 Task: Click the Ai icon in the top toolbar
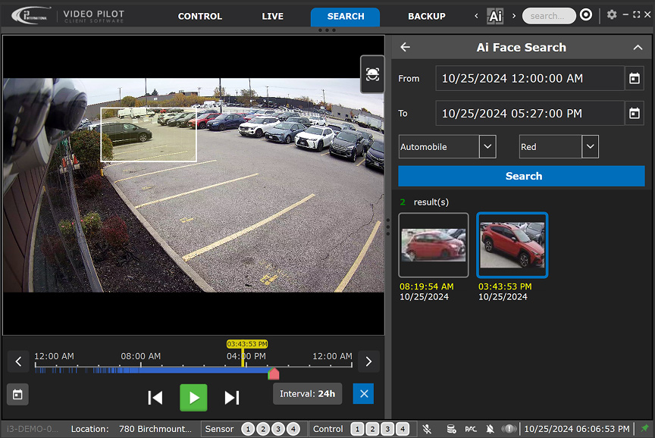pos(495,16)
